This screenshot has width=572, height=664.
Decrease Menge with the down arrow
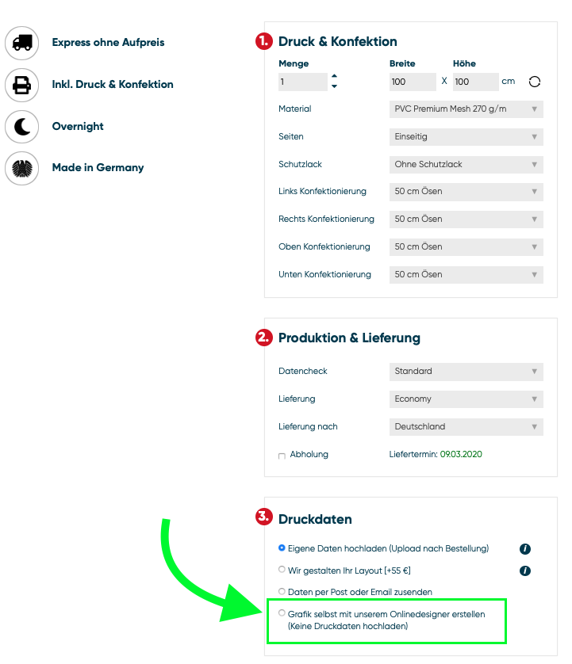click(x=334, y=86)
